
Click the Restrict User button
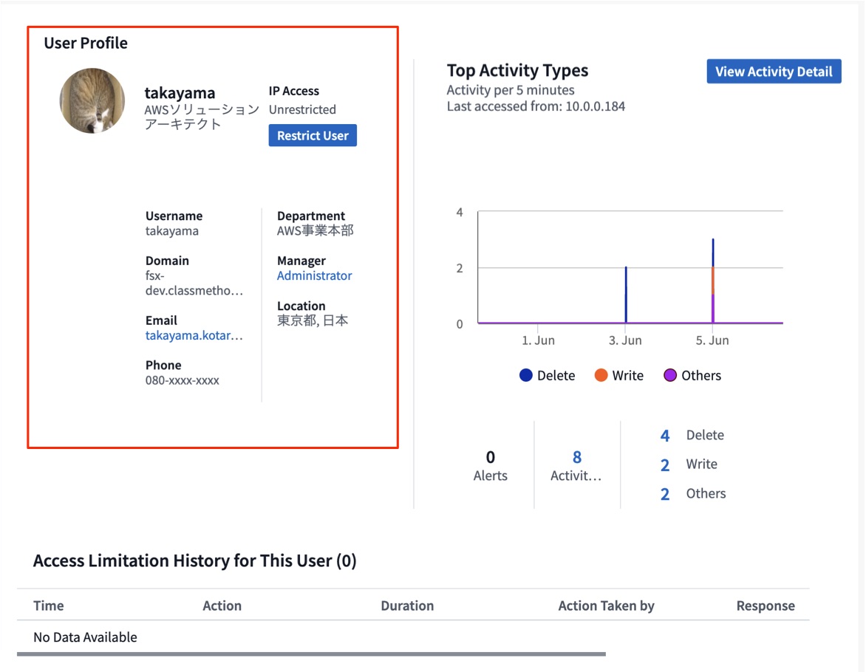click(x=312, y=135)
